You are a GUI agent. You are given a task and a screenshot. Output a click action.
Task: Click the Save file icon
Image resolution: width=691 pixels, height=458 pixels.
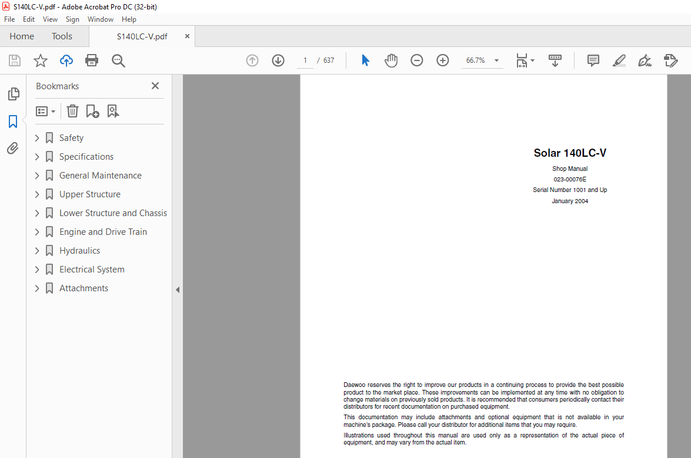coord(15,60)
